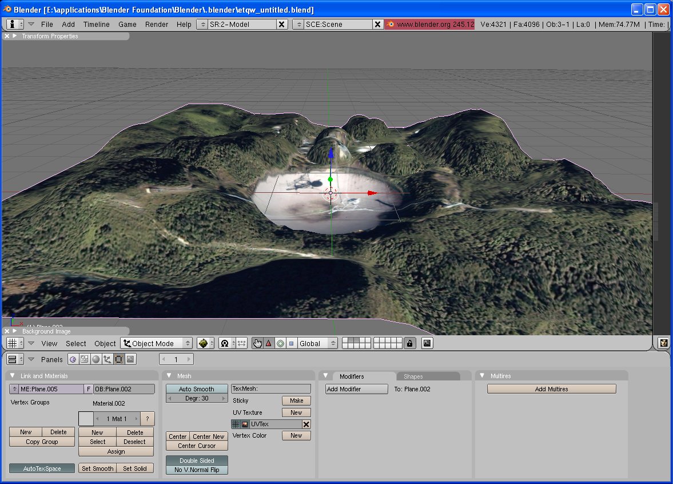Click the Add Multires button

point(551,389)
